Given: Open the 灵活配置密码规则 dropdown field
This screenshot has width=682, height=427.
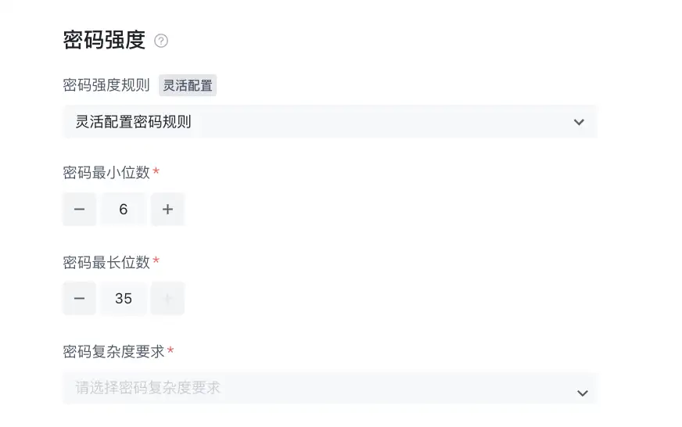Looking at the screenshot, I should click(330, 122).
